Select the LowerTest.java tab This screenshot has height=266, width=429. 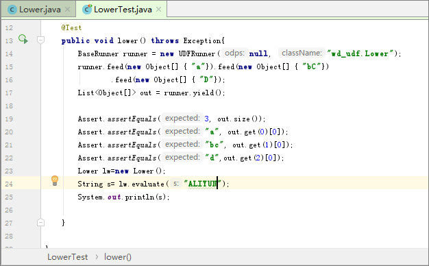tap(122, 10)
